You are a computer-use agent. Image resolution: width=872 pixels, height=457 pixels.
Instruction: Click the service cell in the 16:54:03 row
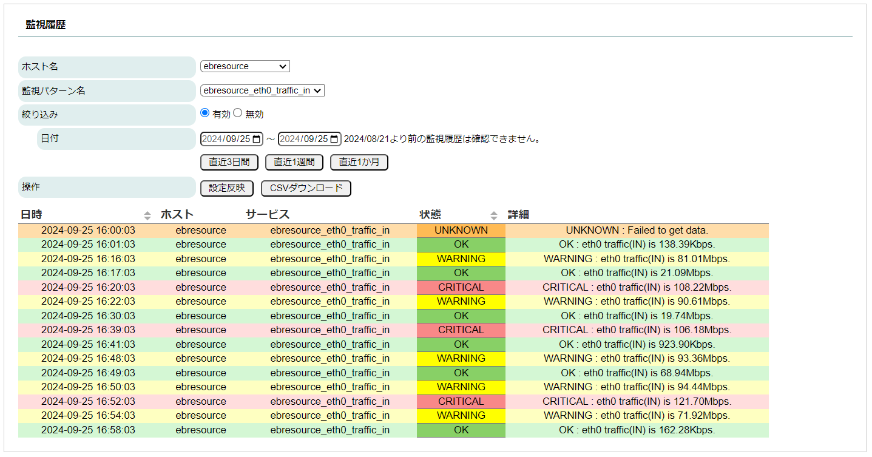pyautogui.click(x=330, y=416)
